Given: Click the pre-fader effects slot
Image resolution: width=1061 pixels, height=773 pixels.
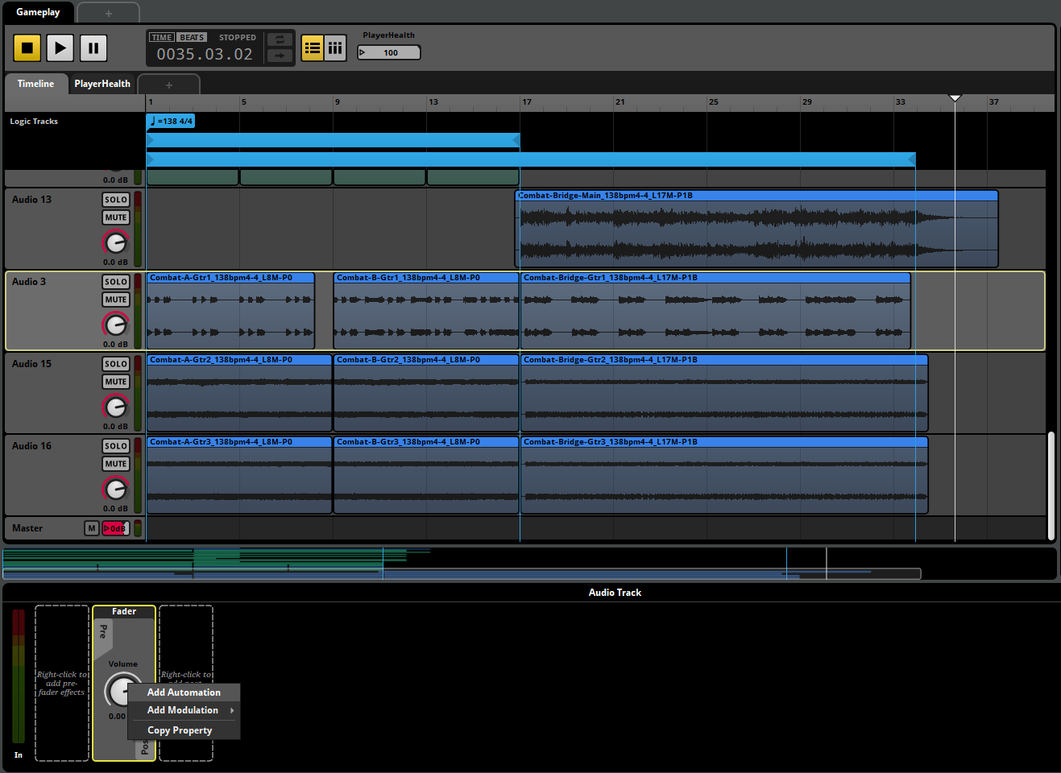Looking at the screenshot, I should 62,683.
